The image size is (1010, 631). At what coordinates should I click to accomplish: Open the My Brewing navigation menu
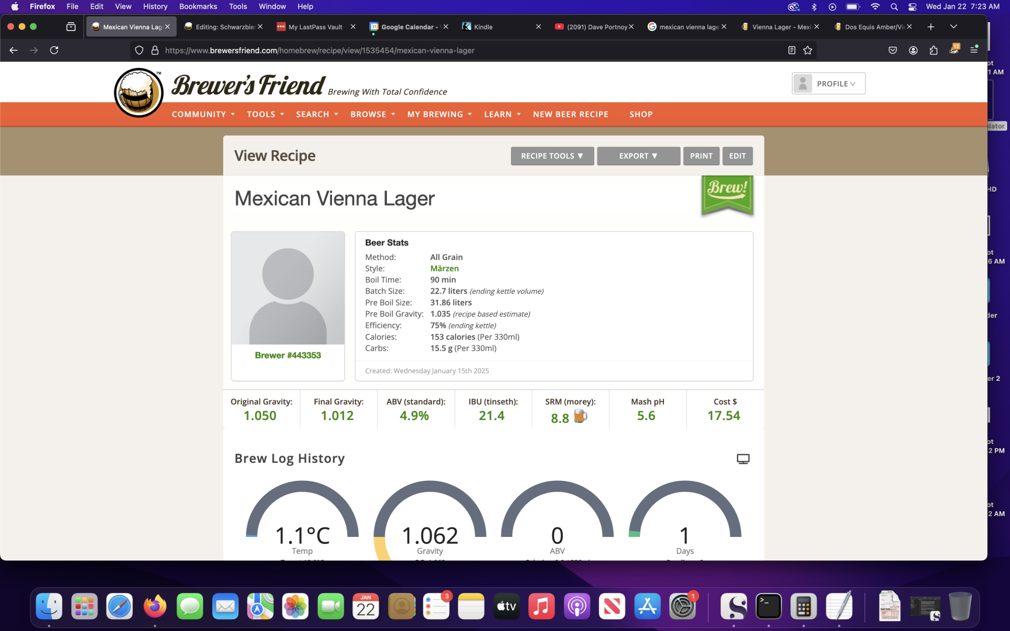click(x=439, y=115)
